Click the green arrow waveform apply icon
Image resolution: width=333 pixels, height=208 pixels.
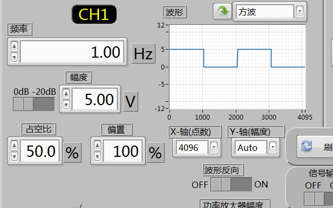click(x=222, y=11)
